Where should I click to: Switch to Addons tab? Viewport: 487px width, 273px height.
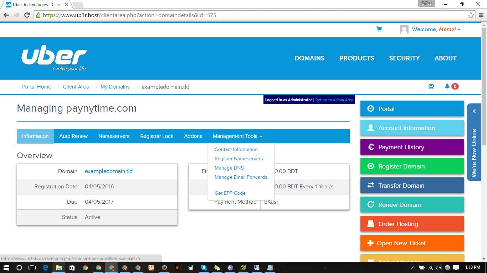click(193, 136)
